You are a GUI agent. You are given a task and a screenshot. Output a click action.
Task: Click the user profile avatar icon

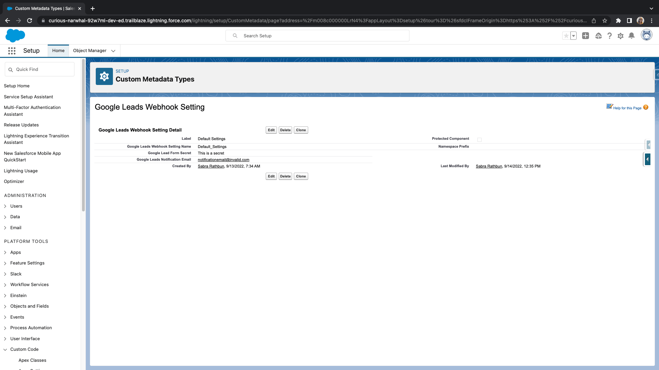(646, 36)
